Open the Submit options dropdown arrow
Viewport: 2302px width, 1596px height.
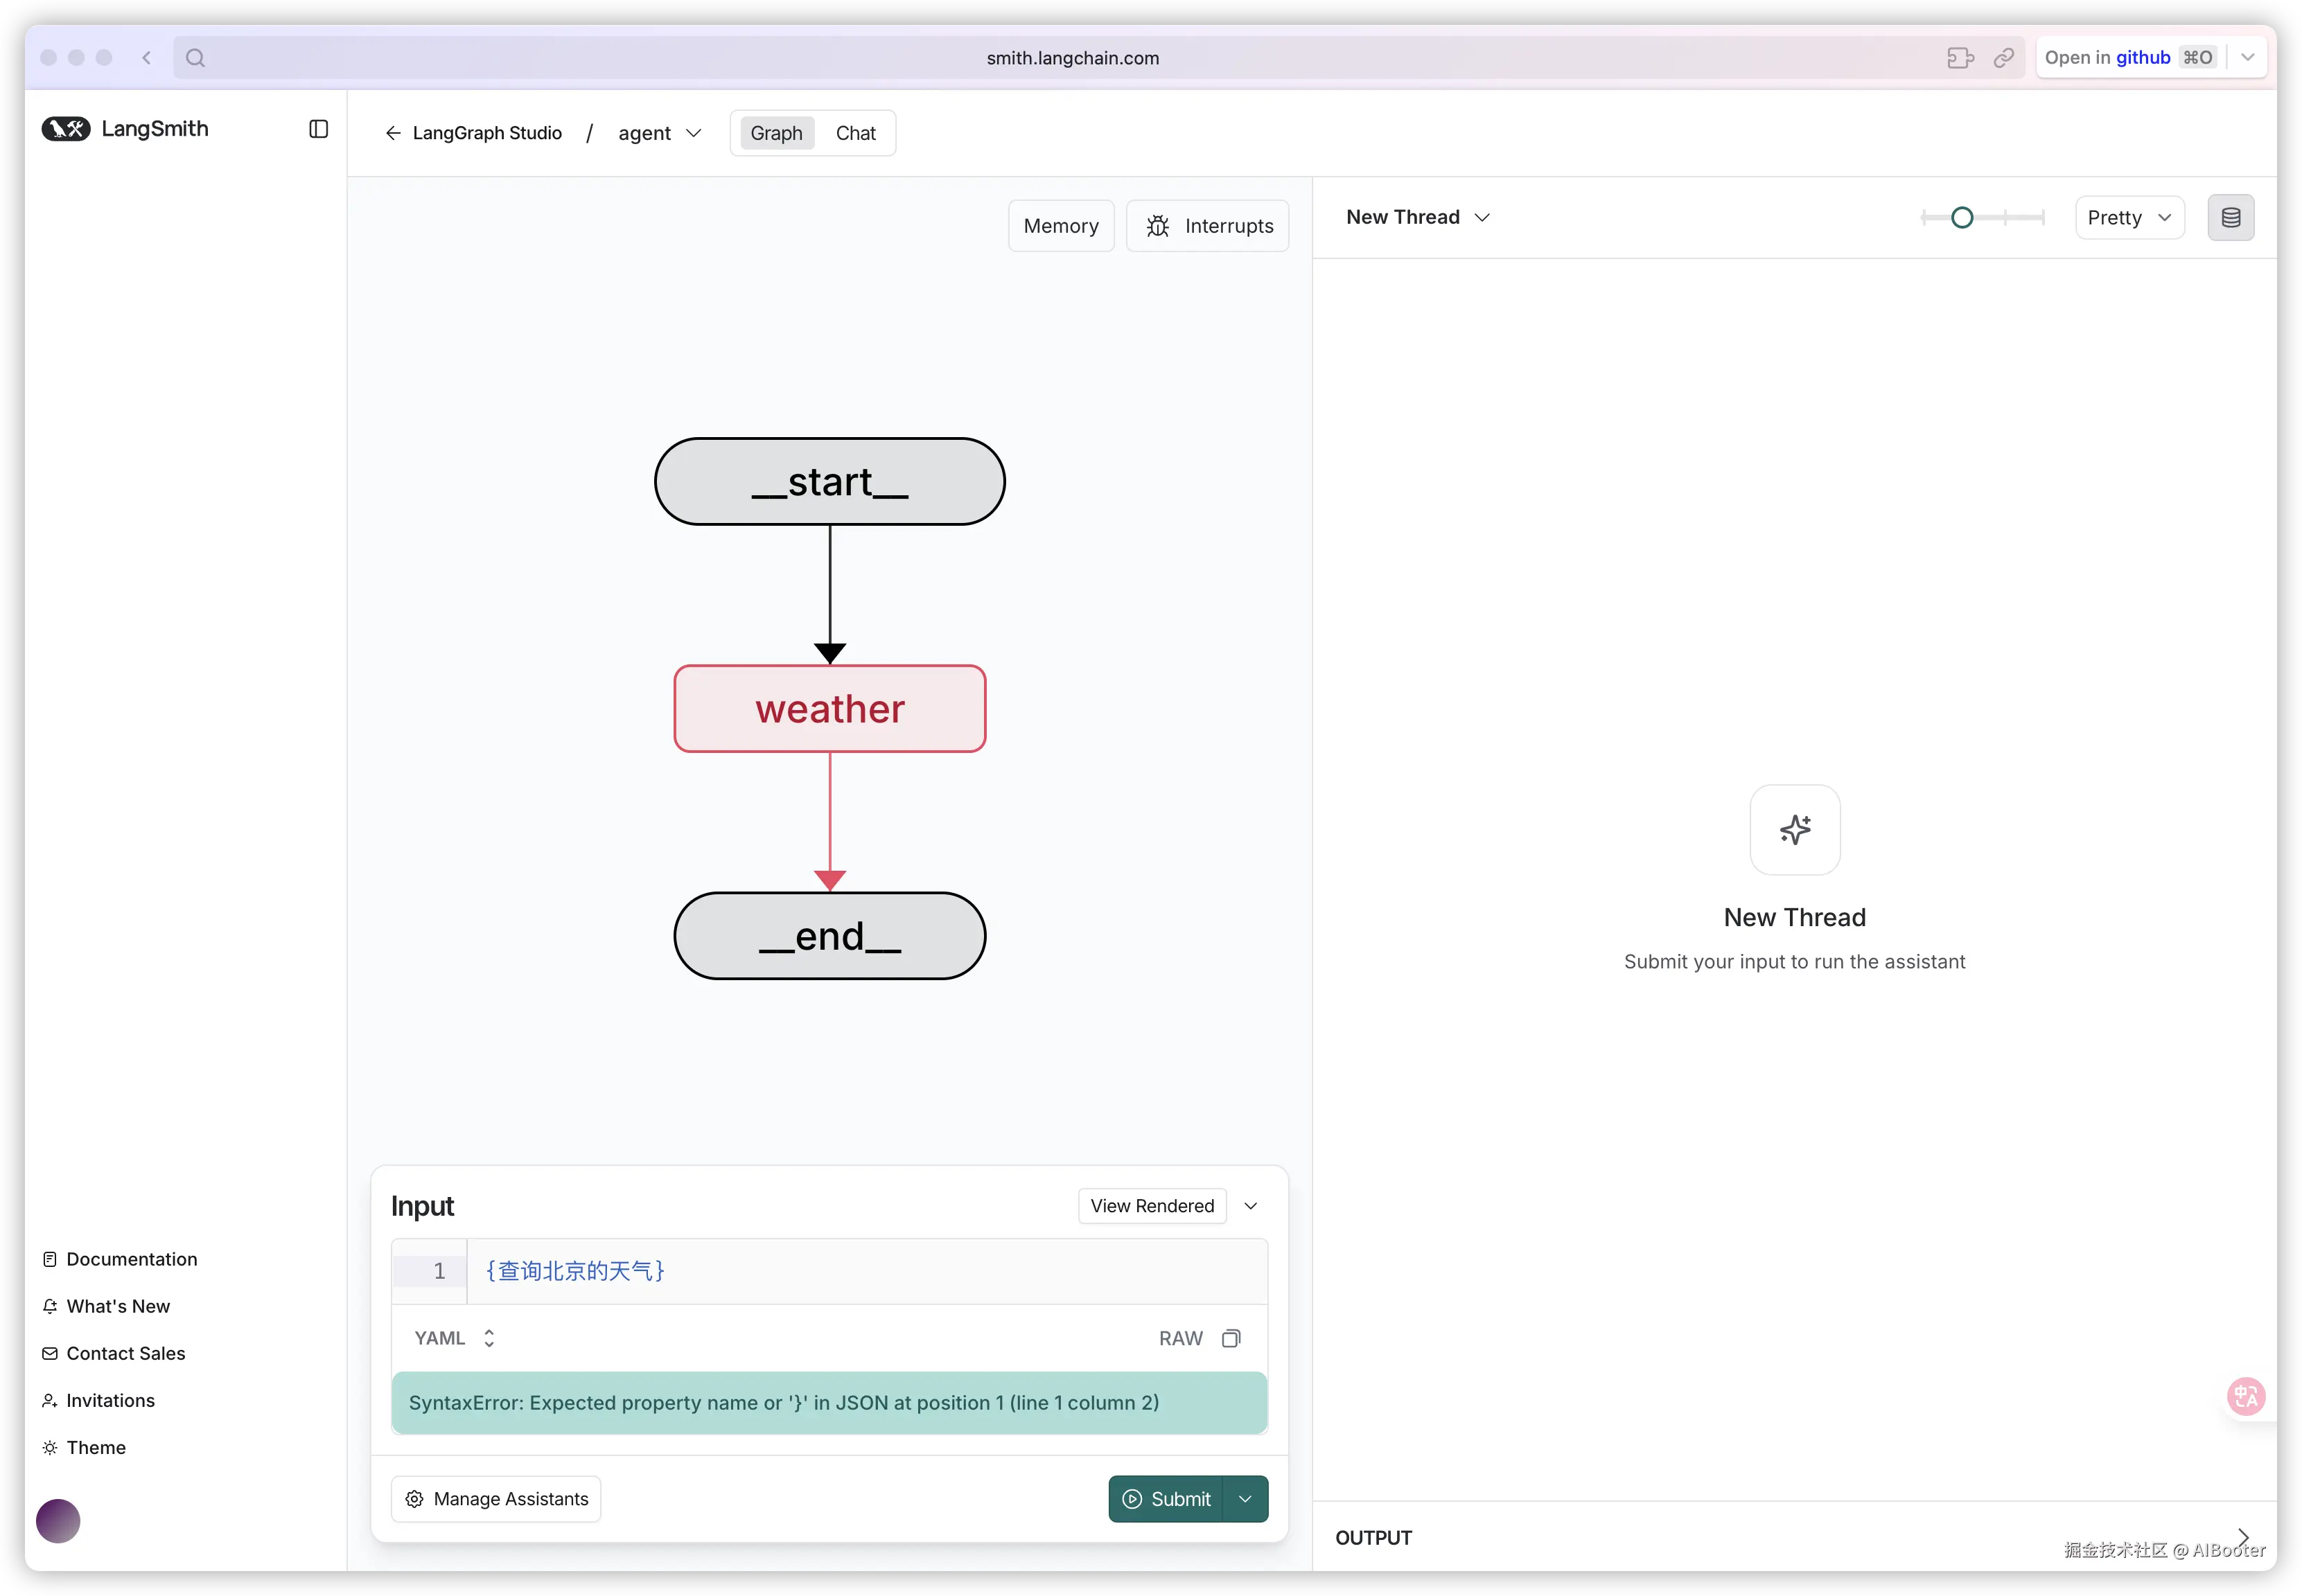pos(1245,1499)
